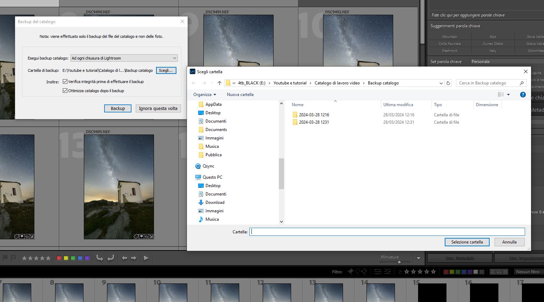Click the Cartella text field
The height and width of the screenshot is (302, 544).
(387, 232)
